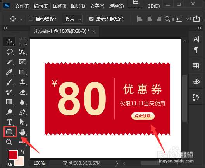Open the Swatches grid panel
This screenshot has height=168, width=205.
coord(196,66)
